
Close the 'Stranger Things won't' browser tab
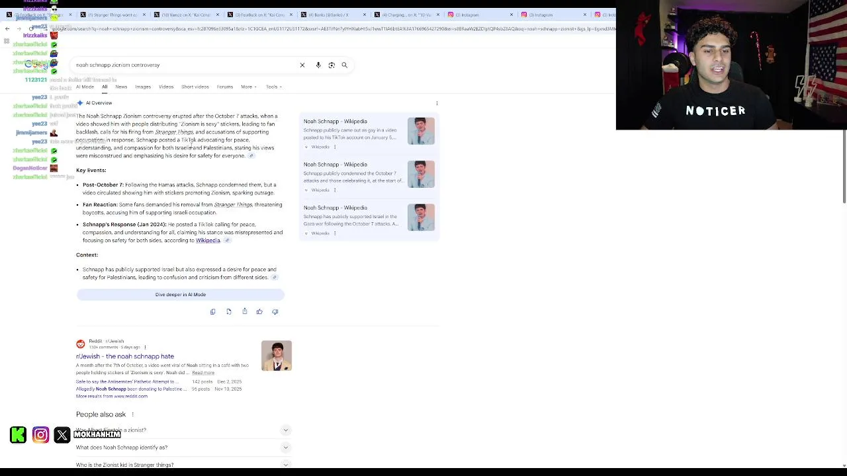(x=144, y=15)
